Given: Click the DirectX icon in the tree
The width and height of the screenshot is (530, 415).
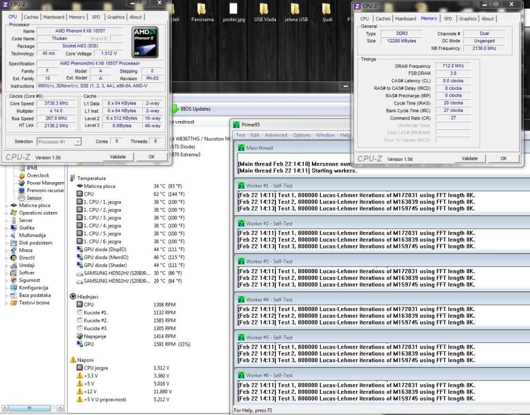Looking at the screenshot, I should [13, 258].
